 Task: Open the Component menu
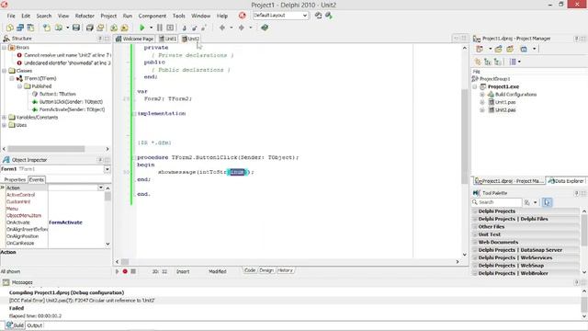(152, 16)
